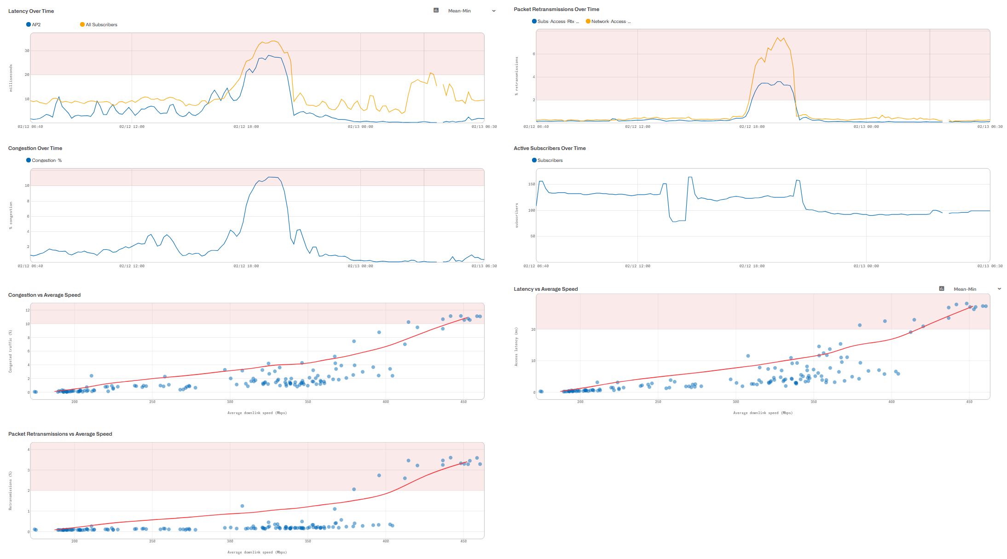
Task: Toggle Network Access legend series
Action: pos(610,22)
